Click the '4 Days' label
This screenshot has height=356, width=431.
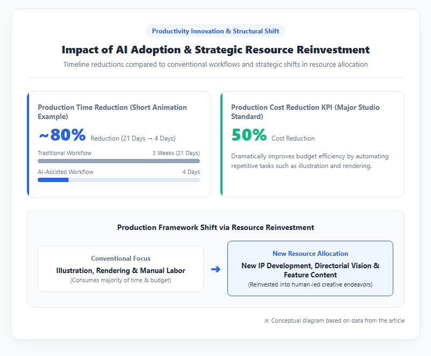[x=191, y=172]
